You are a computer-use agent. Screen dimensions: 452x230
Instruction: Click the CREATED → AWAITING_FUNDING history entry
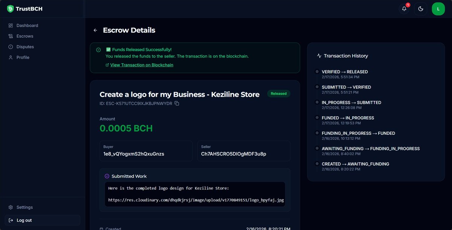[x=355, y=165]
